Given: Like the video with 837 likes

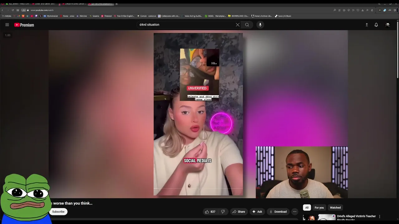Looking at the screenshot, I should 210,212.
